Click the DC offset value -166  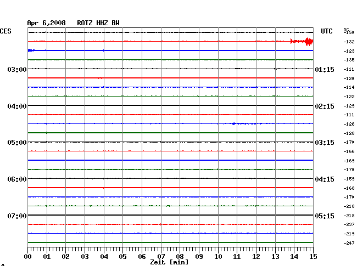(x=349, y=151)
